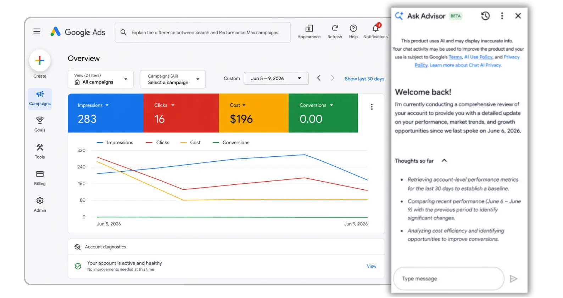Click the green healthy account checkmark
563x298 pixels.
[78, 266]
